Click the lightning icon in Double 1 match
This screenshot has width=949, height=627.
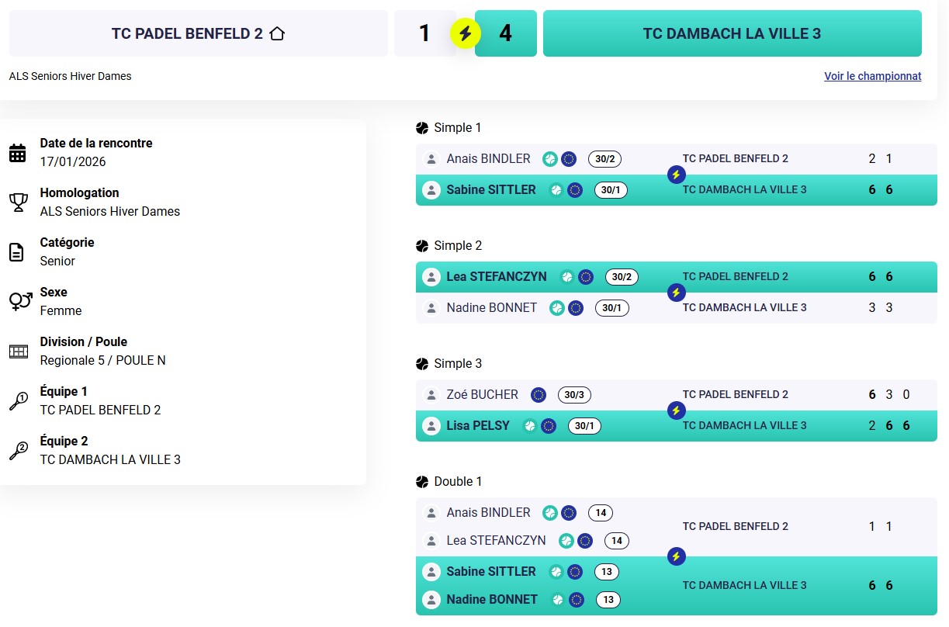coord(676,556)
